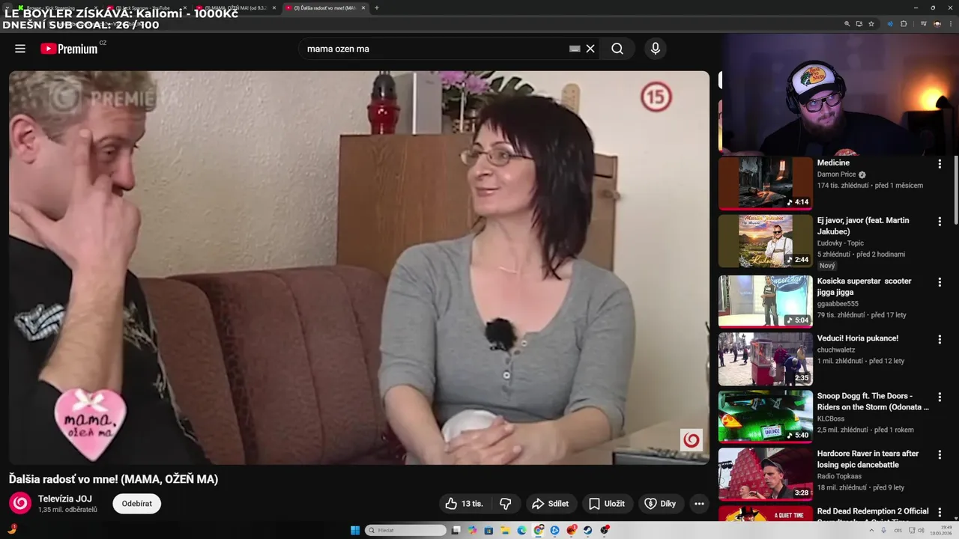Screen dimensions: 959x539
Task: Open the KLCBoss channel link
Action: [x=832, y=418]
